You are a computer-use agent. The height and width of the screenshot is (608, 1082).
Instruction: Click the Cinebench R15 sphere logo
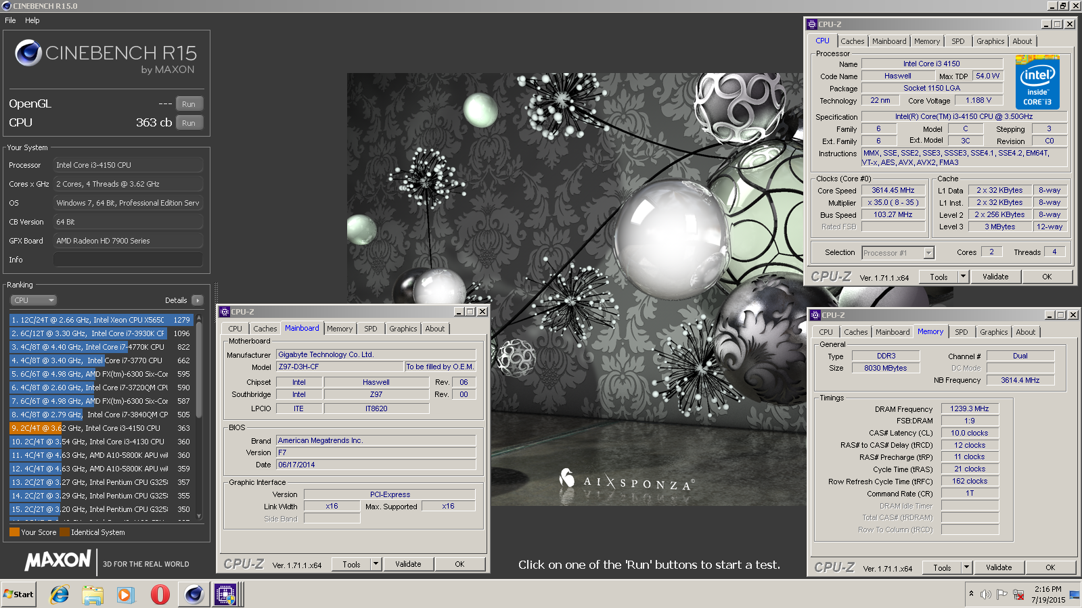click(28, 53)
